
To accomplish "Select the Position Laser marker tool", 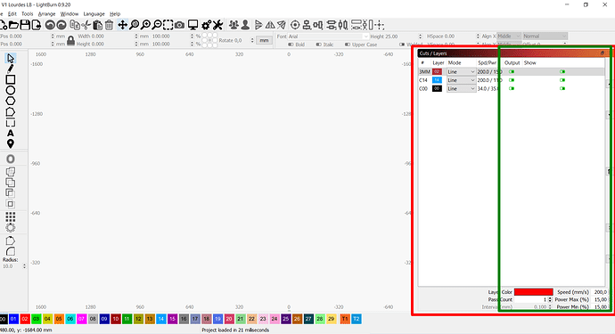I will [10, 144].
